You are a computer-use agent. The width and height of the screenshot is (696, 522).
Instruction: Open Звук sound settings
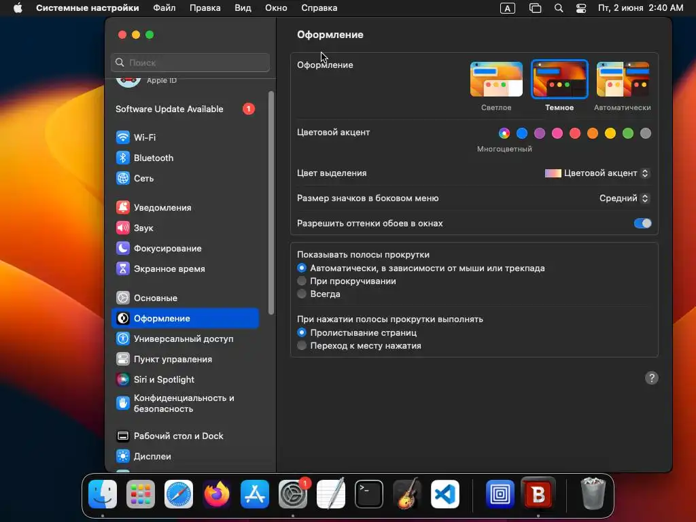click(185, 228)
